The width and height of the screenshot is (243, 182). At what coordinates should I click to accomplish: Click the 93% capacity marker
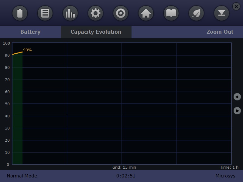click(28, 50)
